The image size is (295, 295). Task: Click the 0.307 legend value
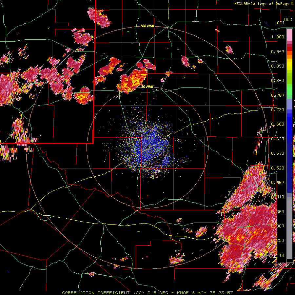[278, 226]
